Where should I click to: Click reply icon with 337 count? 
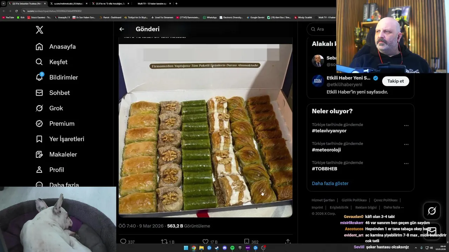(123, 241)
